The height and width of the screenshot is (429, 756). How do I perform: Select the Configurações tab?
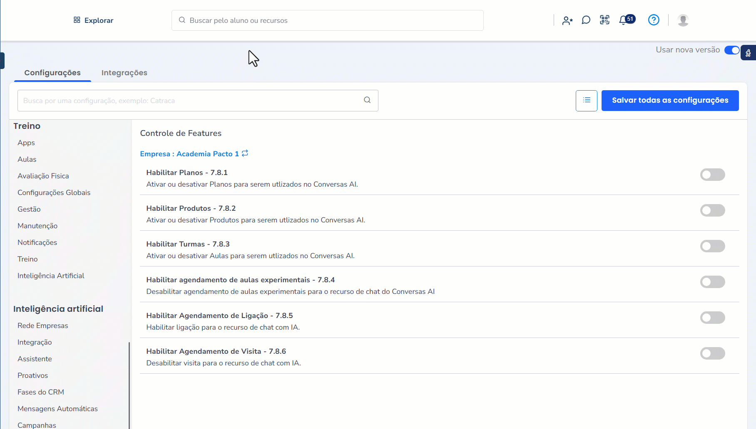tap(52, 73)
